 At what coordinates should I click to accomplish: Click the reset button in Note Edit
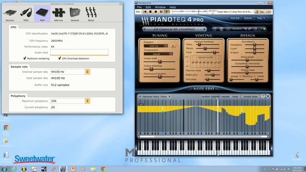point(235,97)
